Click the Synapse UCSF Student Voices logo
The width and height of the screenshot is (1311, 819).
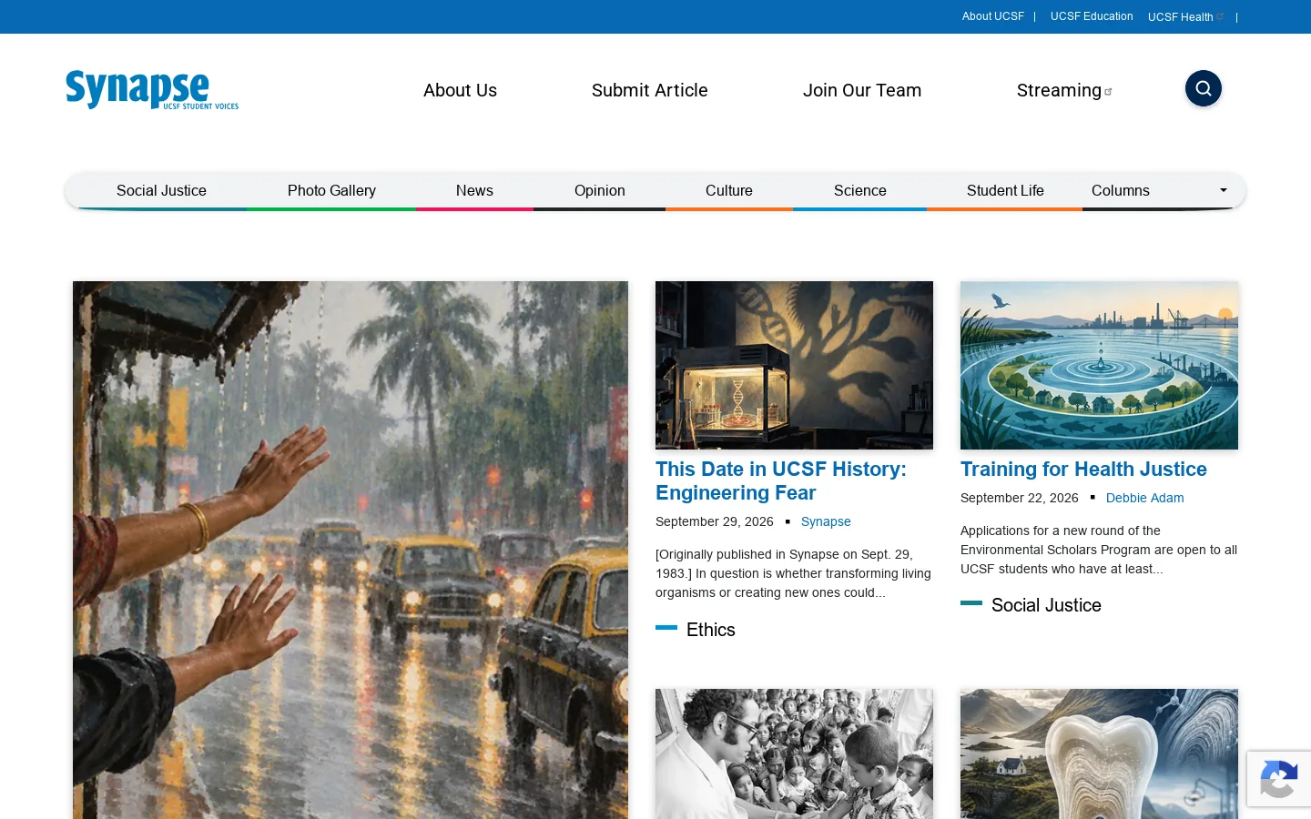152,90
